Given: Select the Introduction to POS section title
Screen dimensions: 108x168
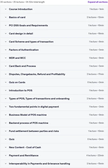Looking at the screenshot, I should tap(21, 90).
